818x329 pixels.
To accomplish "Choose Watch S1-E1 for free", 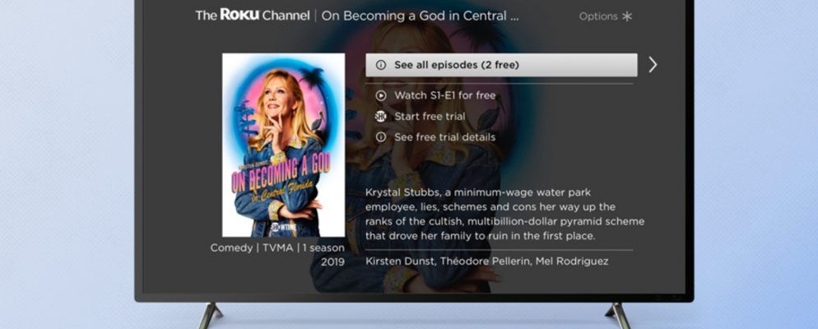I will (x=445, y=95).
